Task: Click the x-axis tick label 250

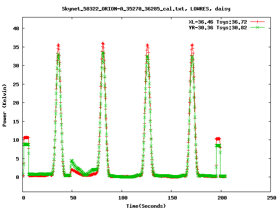Action: click(x=271, y=198)
